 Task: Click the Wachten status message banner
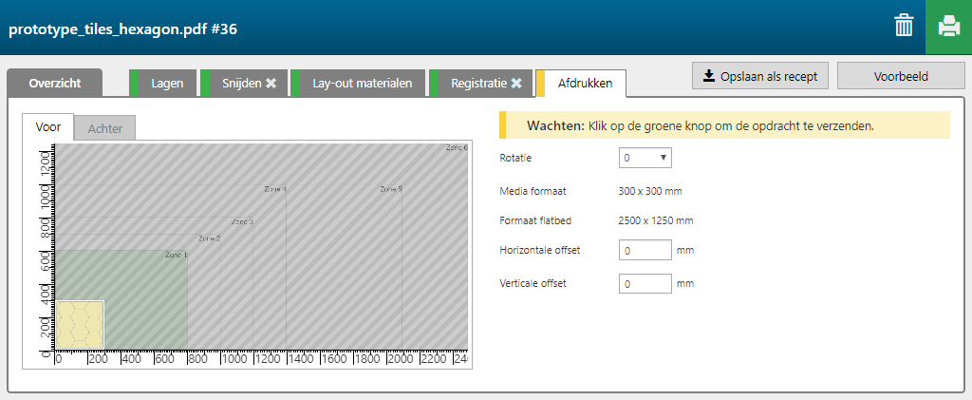pyautogui.click(x=724, y=125)
